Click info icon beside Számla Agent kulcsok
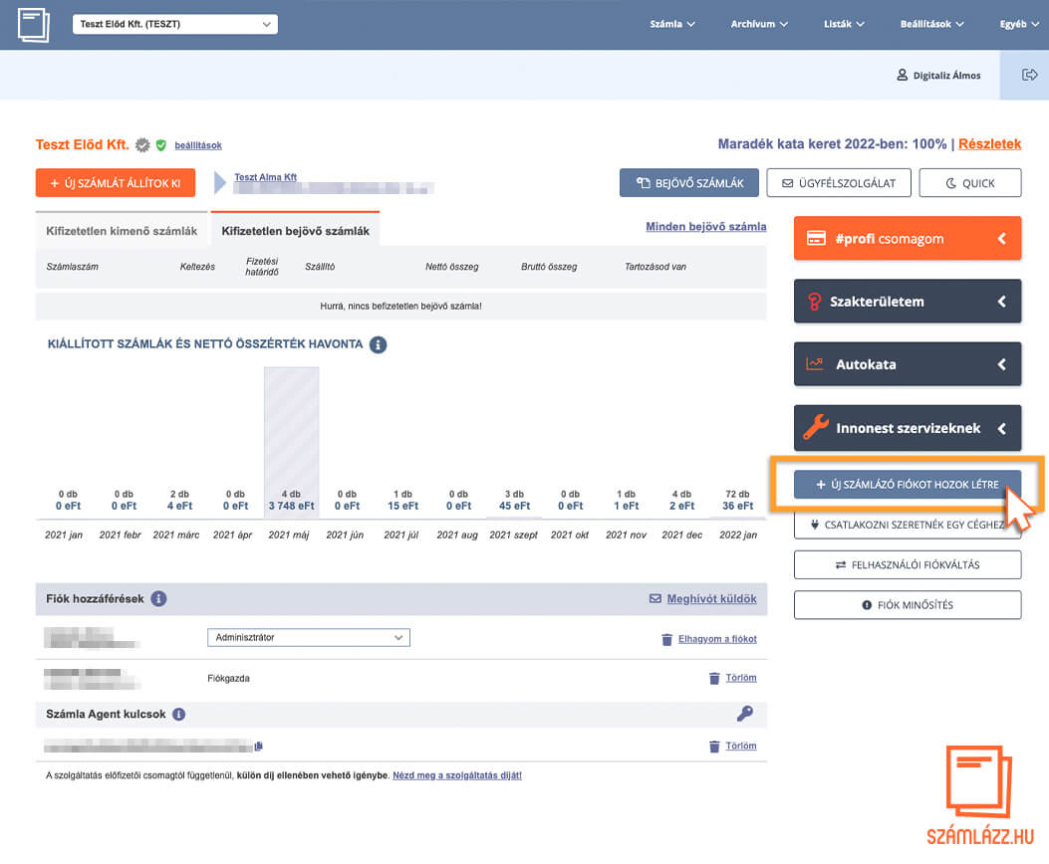Image resolution: width=1049 pixels, height=864 pixels. pos(179,715)
